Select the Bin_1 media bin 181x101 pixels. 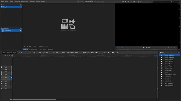click(x=11, y=7)
